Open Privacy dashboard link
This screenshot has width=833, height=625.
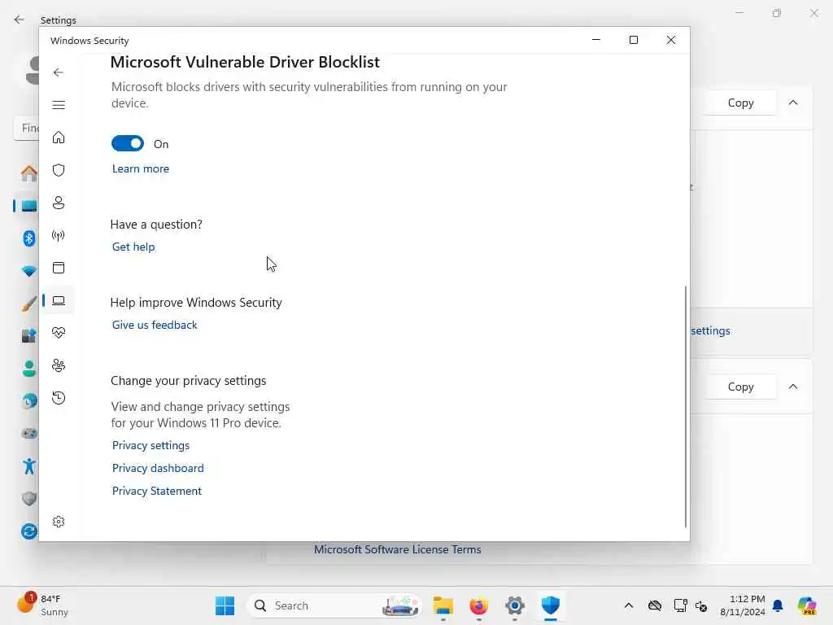tap(158, 468)
